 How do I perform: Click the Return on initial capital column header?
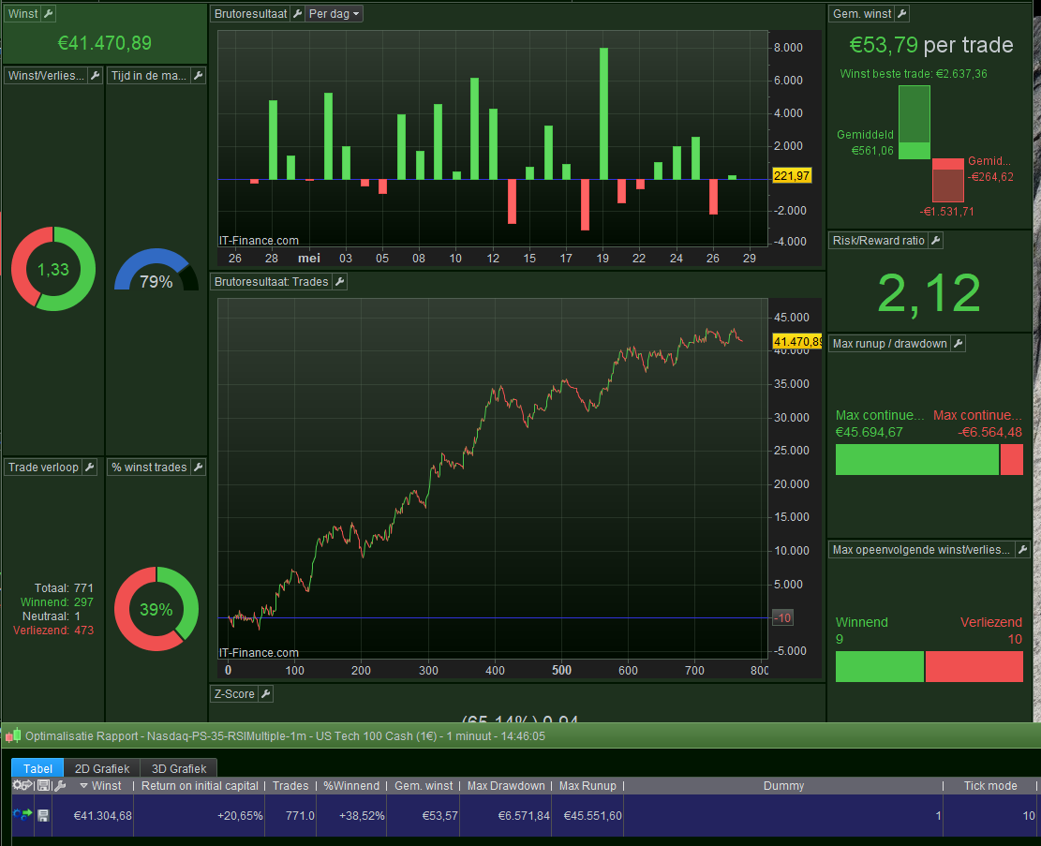[200, 785]
